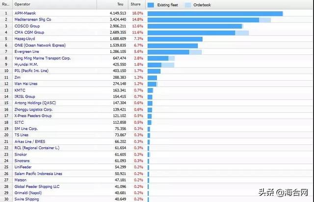Sort by the Rank column header

coord(6,4)
